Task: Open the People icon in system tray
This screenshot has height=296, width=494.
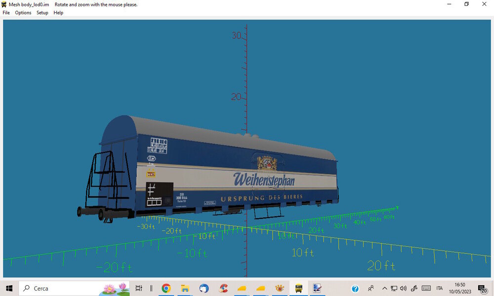Action: [x=371, y=288]
